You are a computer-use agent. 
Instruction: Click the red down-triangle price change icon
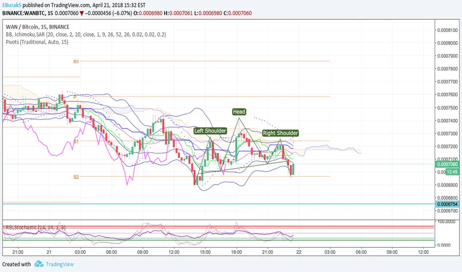point(82,13)
